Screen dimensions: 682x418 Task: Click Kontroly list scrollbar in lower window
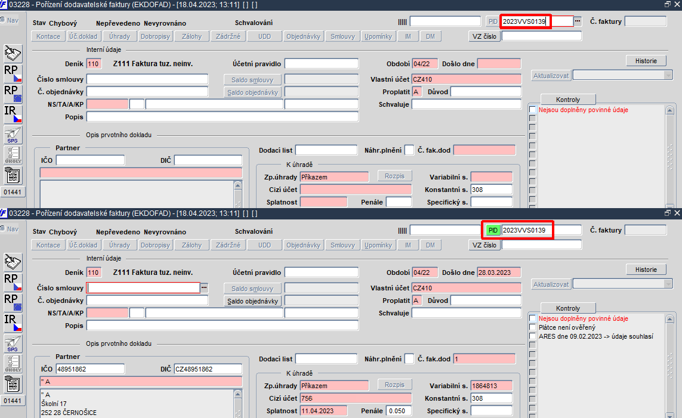click(x=670, y=365)
